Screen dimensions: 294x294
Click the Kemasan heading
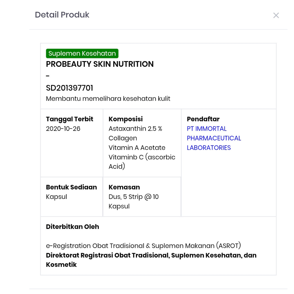(x=124, y=187)
